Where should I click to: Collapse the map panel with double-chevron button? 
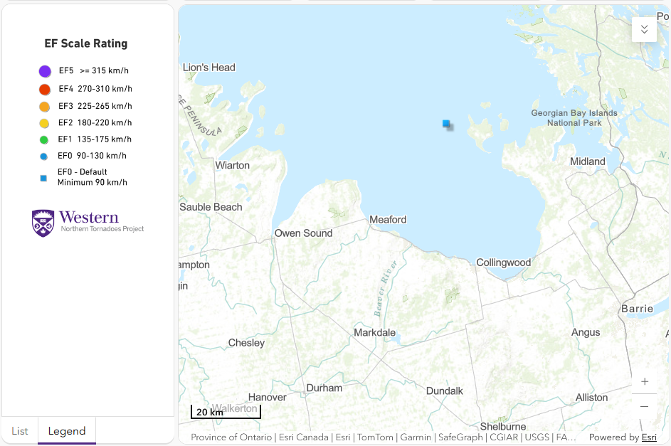(x=644, y=29)
